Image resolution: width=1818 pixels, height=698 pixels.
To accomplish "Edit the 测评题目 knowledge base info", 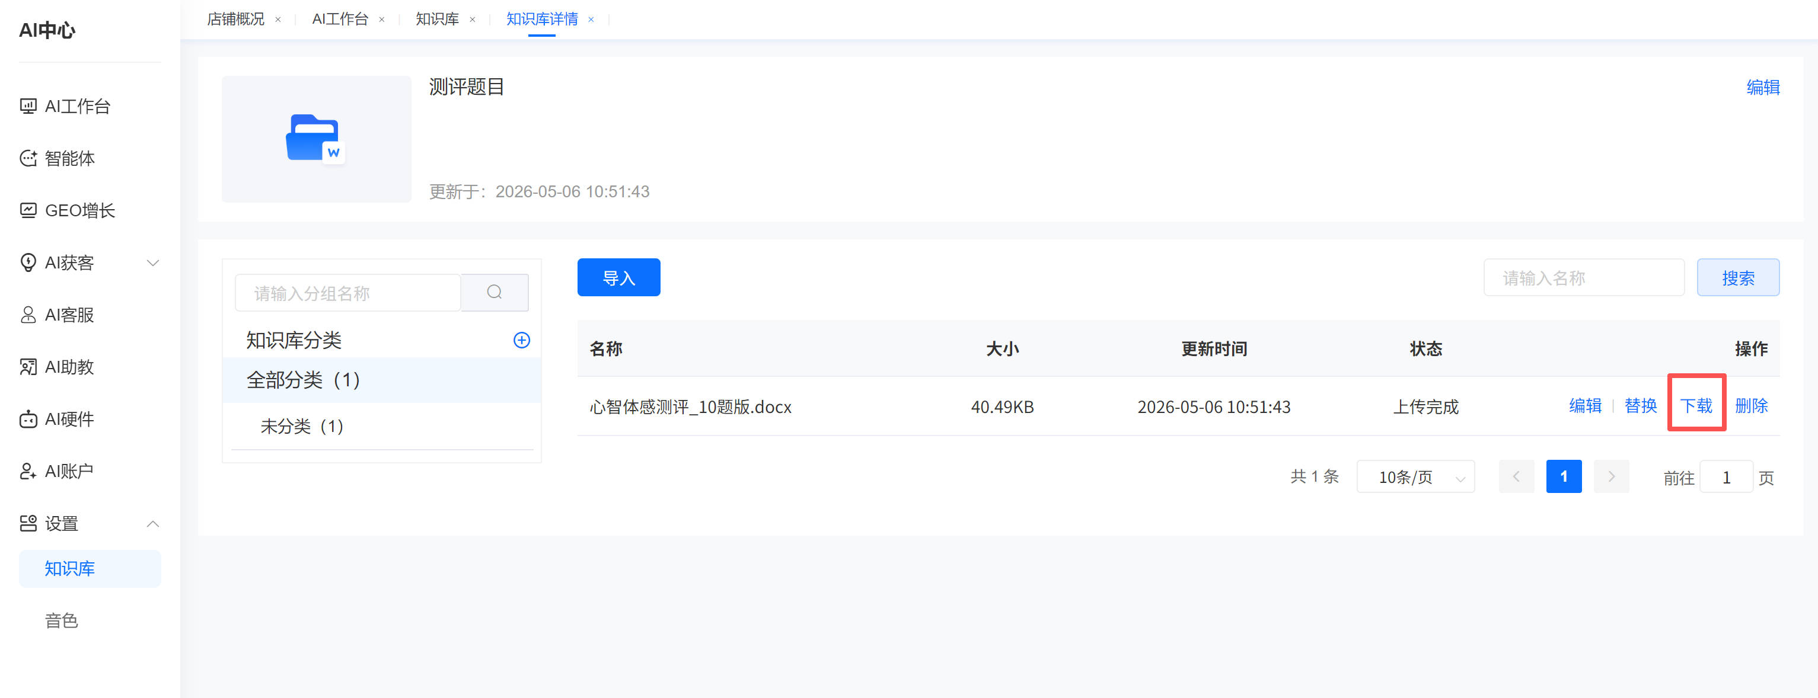I will pos(1763,88).
